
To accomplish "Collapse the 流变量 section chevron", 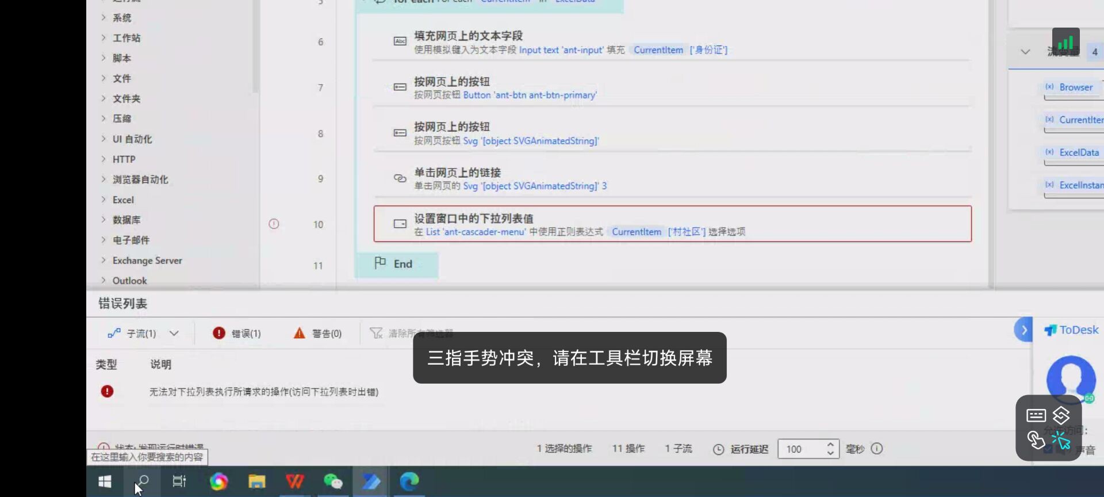I will coord(1025,52).
